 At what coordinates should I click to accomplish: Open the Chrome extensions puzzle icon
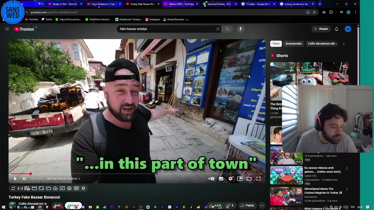pos(331,12)
